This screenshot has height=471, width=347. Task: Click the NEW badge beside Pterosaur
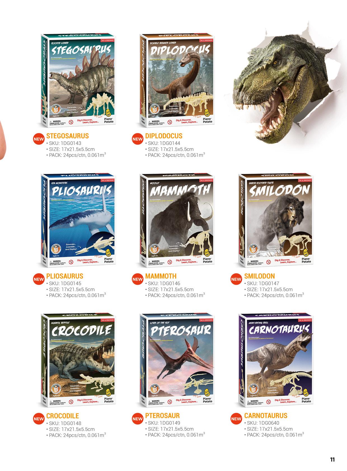pyautogui.click(x=137, y=419)
